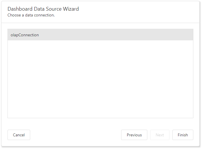Go back with the Previous button
This screenshot has height=149, width=202.
134,135
